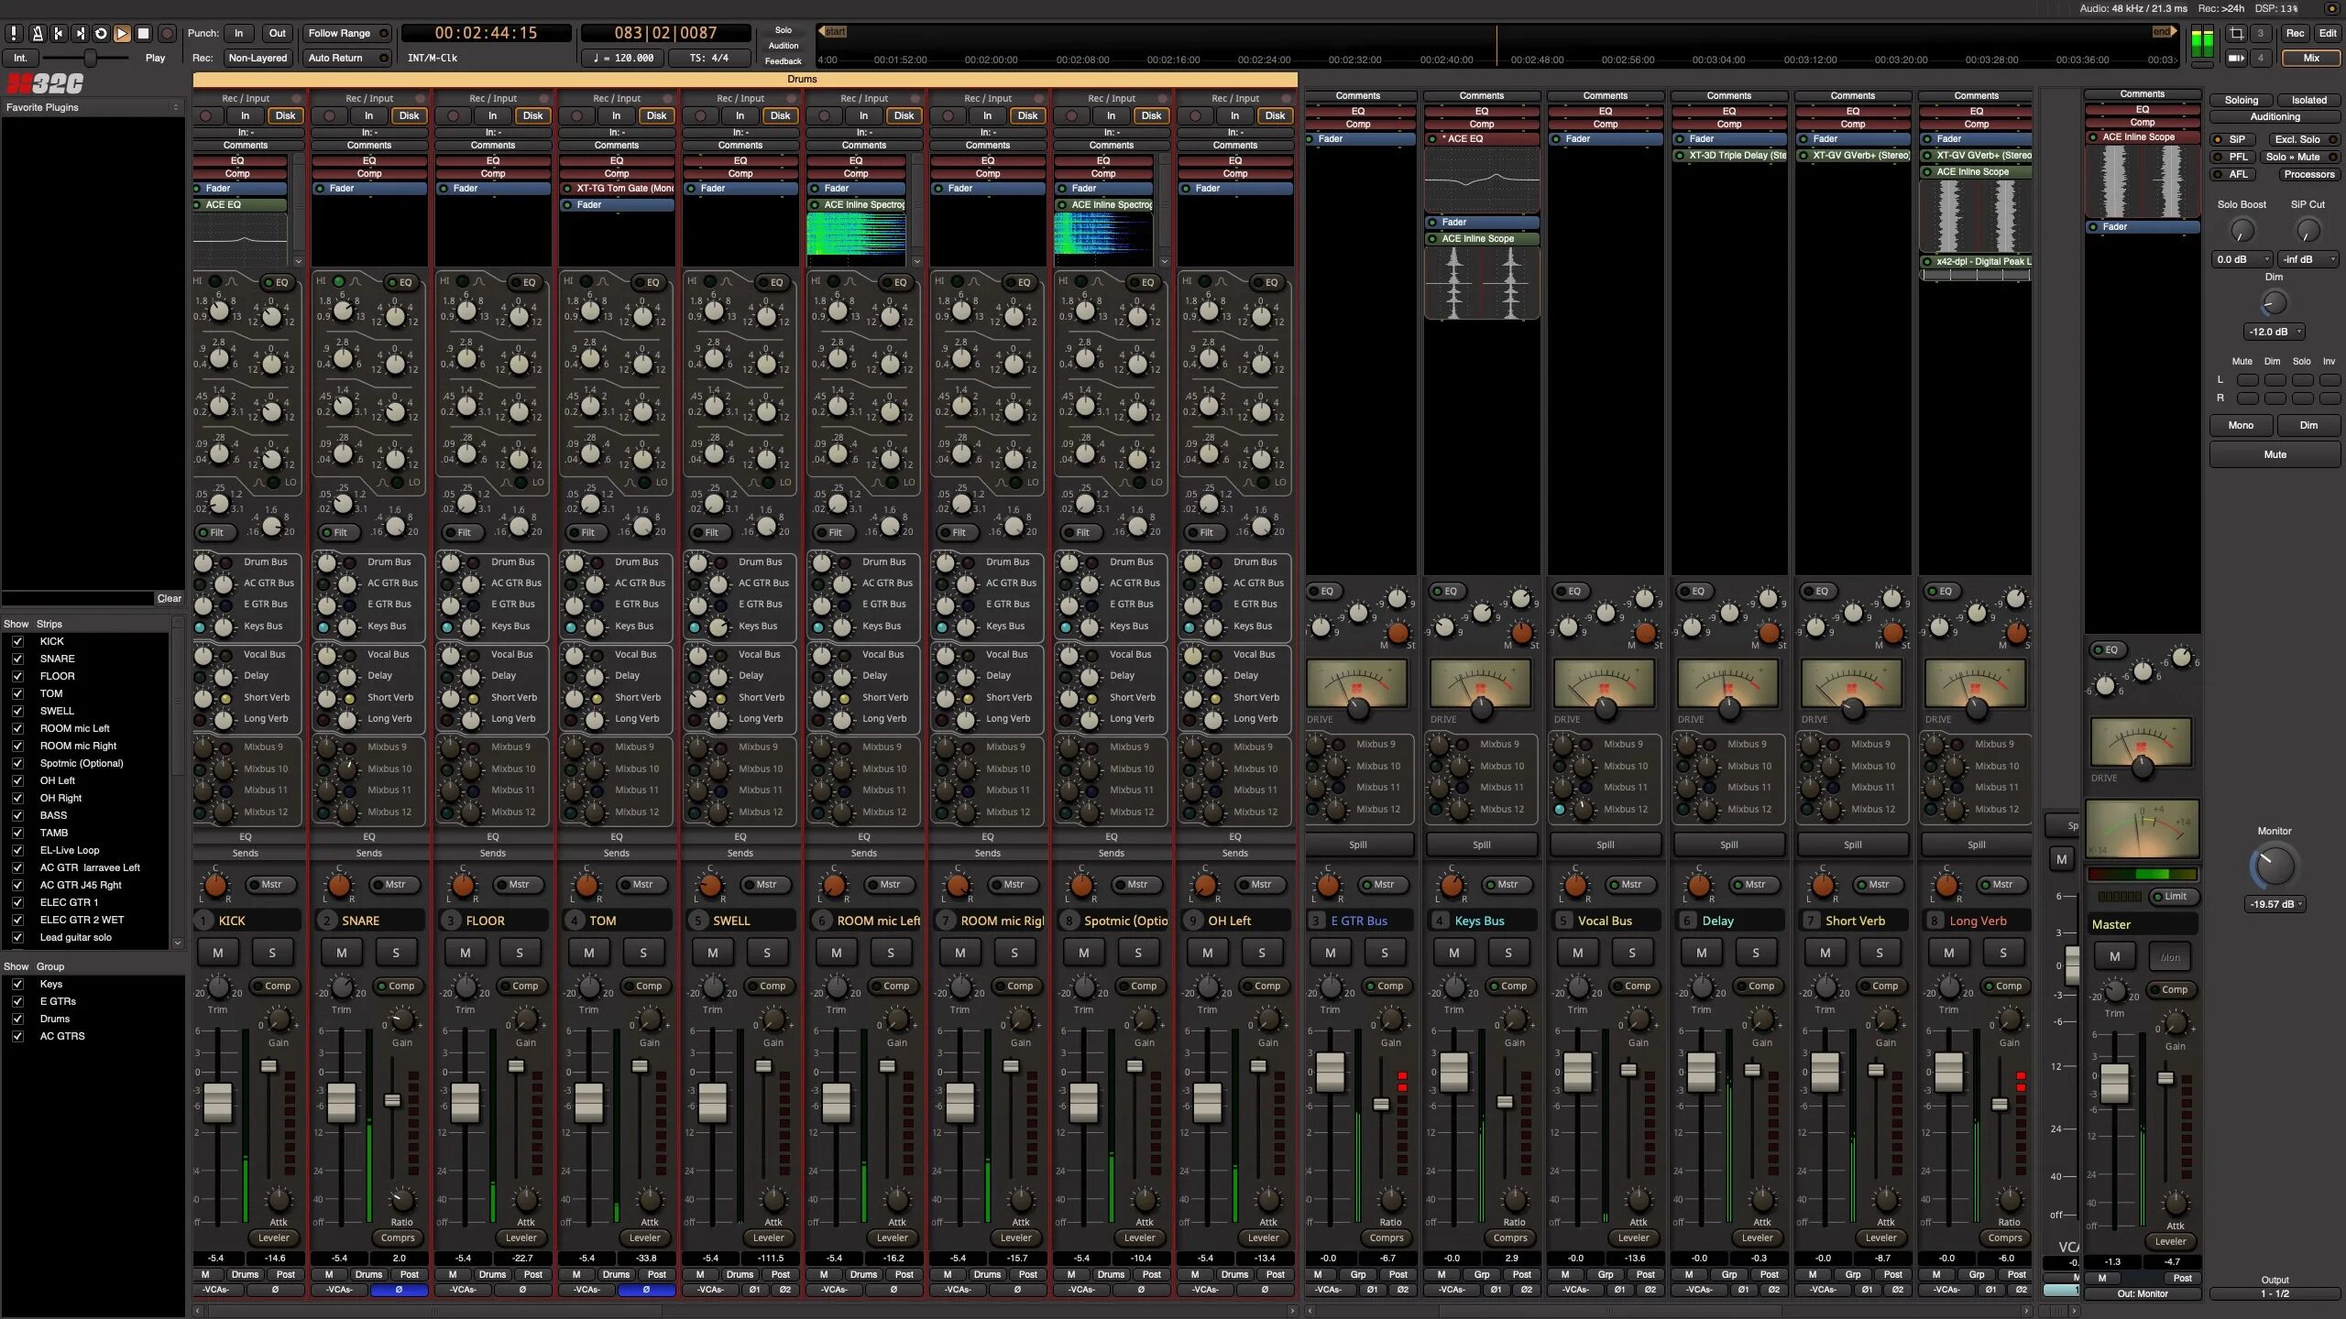Arm the global record circle button

167,33
